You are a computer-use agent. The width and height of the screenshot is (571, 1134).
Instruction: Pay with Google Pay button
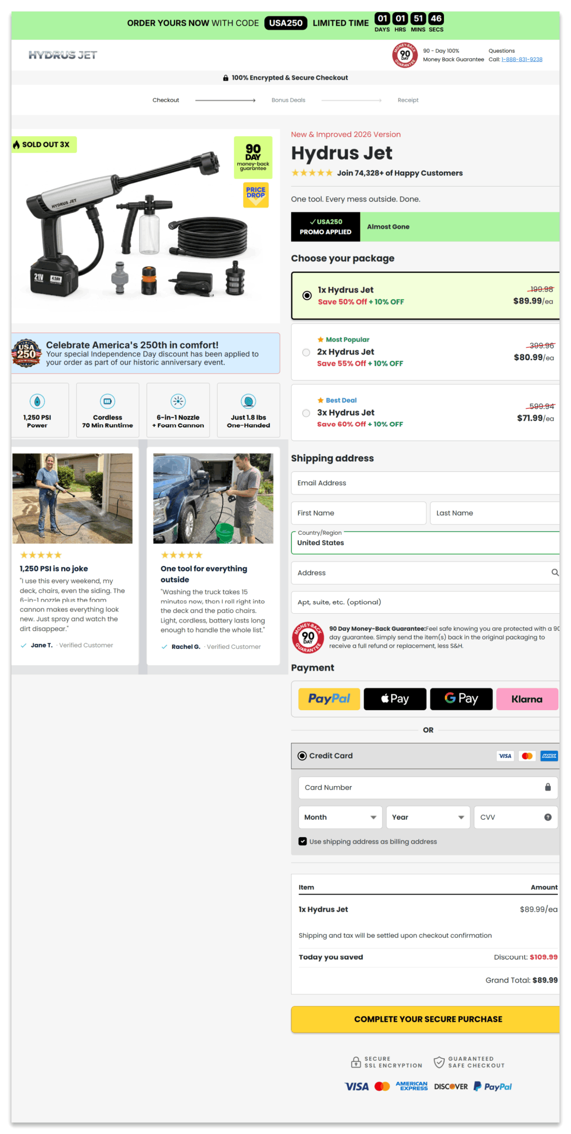461,699
